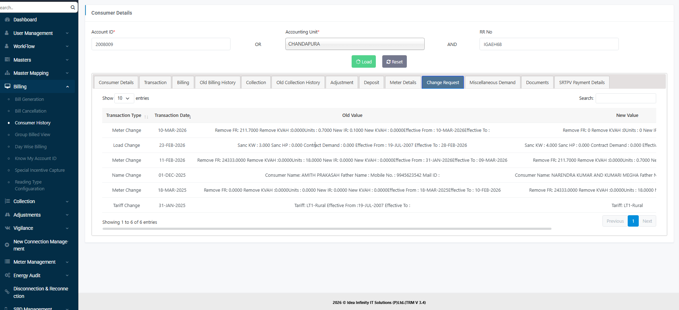
Task: Switch to the Consumer Details tab
Action: coord(116,82)
